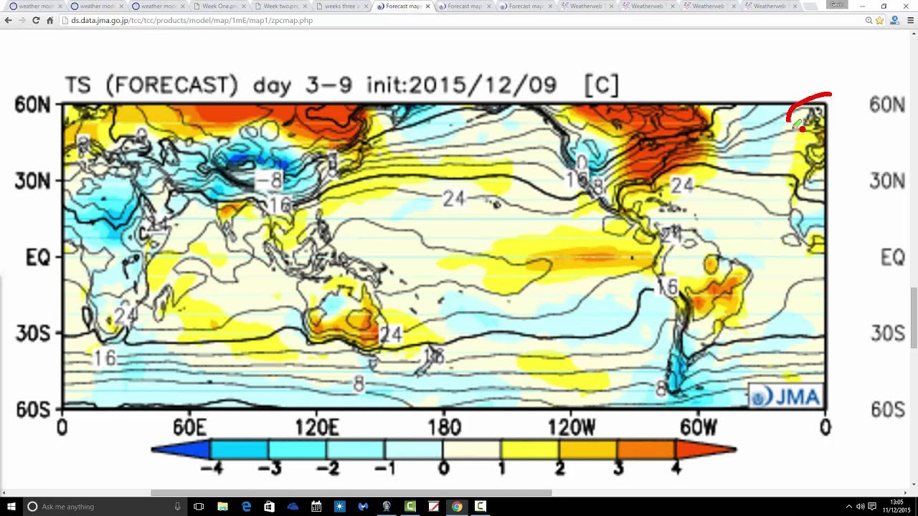Screen dimensions: 918x516
Task: Click the JMA logo on the map
Action: click(x=785, y=396)
